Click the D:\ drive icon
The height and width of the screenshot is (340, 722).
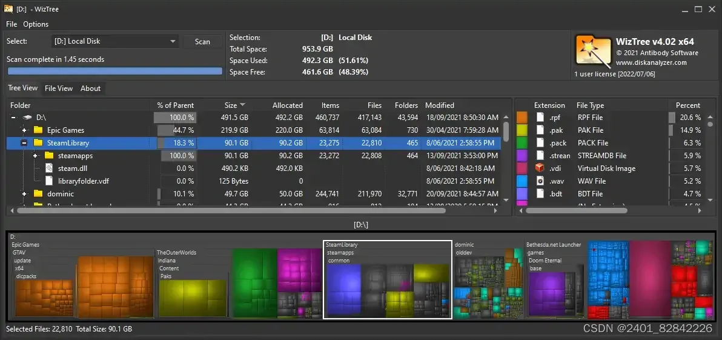[27, 118]
